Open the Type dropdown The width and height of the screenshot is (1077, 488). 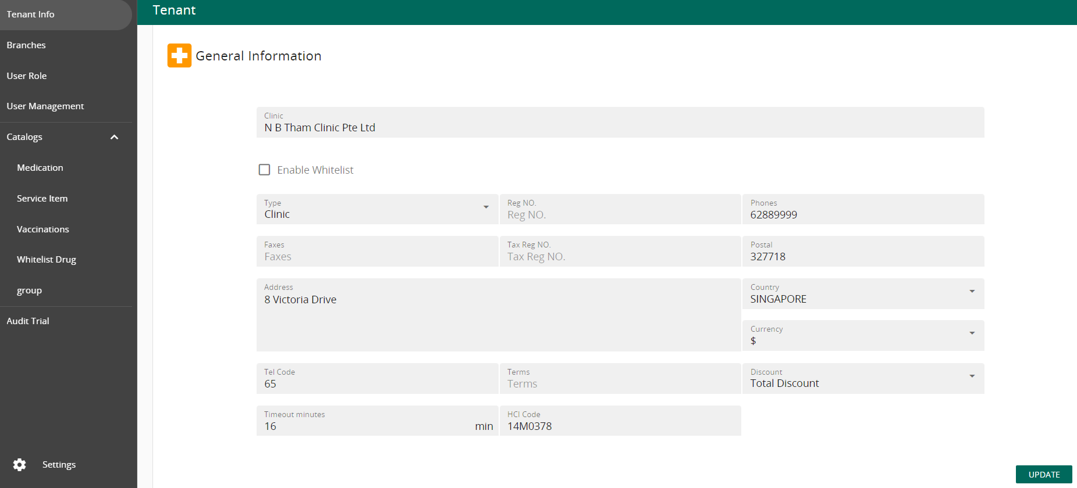tap(377, 209)
